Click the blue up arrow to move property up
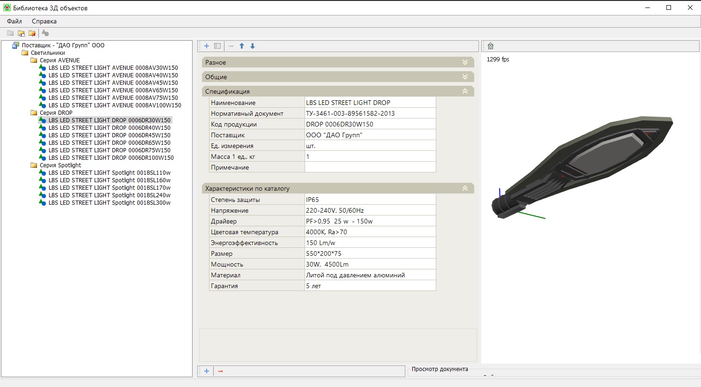 click(242, 46)
